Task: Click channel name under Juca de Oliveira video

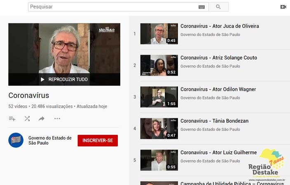Action: (x=210, y=35)
